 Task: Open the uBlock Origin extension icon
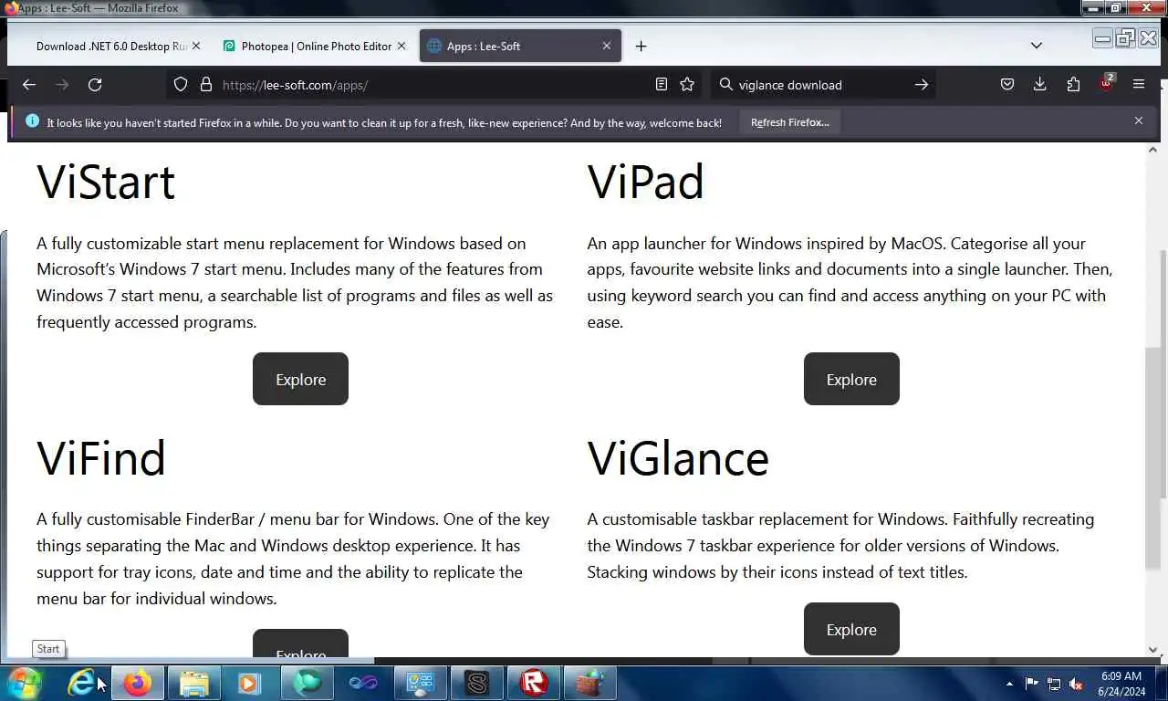pos(1106,84)
